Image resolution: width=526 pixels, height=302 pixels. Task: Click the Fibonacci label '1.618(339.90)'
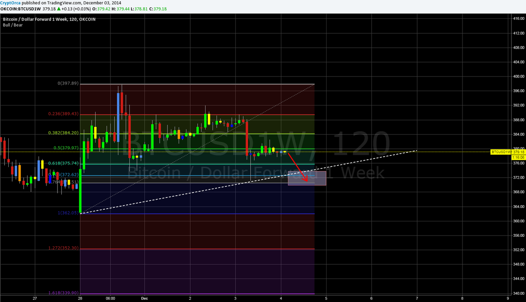click(64, 293)
